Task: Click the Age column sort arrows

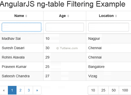Action: click(x=68, y=16)
